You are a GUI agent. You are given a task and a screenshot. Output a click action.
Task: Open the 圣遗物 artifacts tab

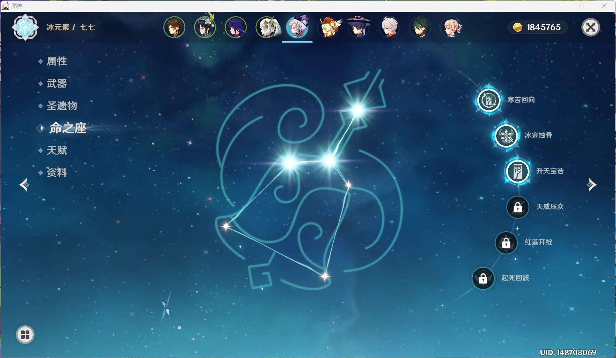pyautogui.click(x=62, y=106)
